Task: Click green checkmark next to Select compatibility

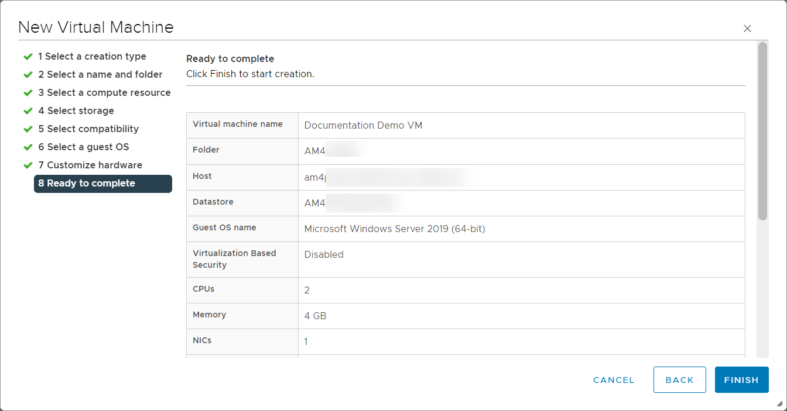Action: tap(28, 129)
